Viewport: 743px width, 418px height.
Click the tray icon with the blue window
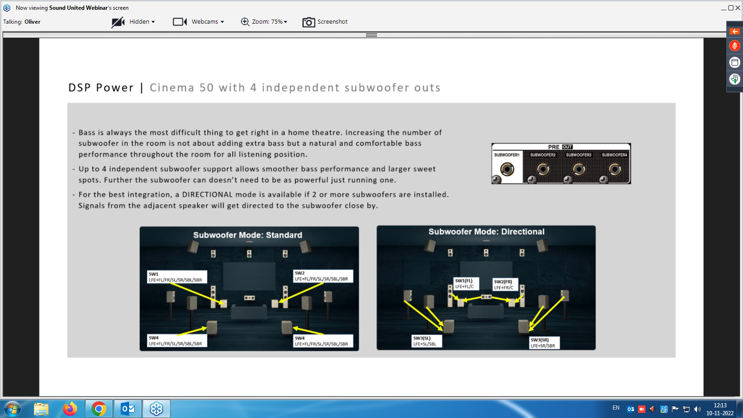(664, 409)
